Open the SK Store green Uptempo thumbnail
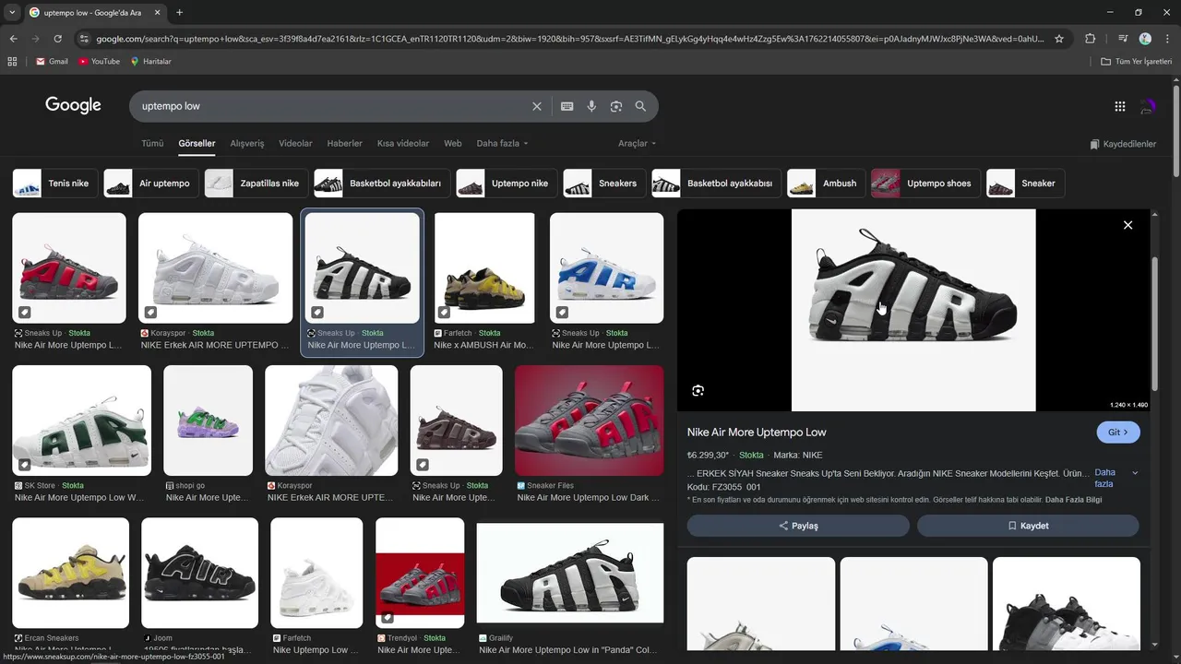 pos(81,421)
